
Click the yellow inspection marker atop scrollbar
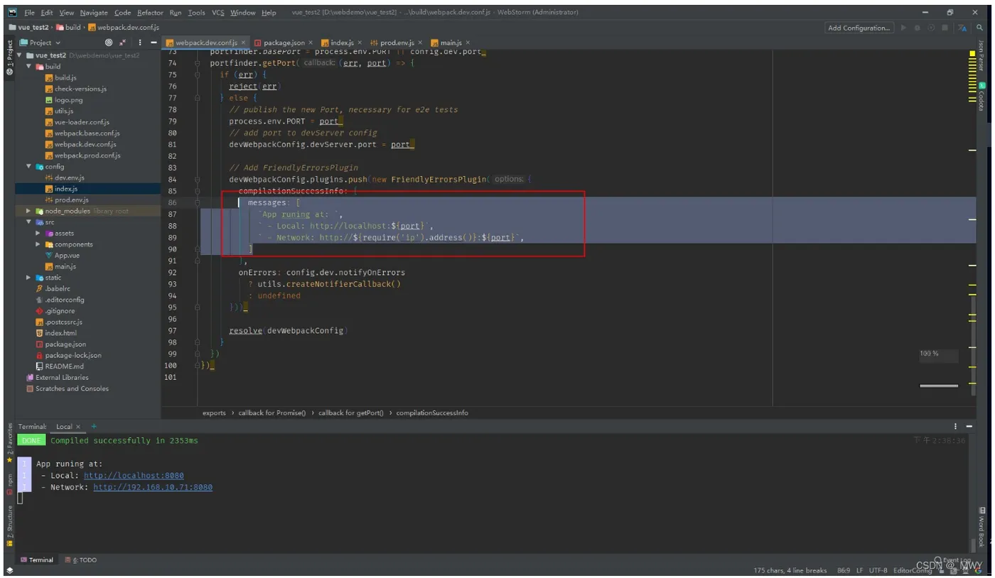(972, 53)
